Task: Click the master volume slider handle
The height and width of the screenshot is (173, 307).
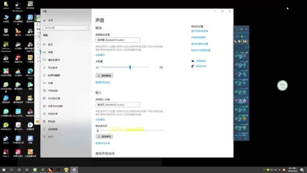Action: click(130, 67)
